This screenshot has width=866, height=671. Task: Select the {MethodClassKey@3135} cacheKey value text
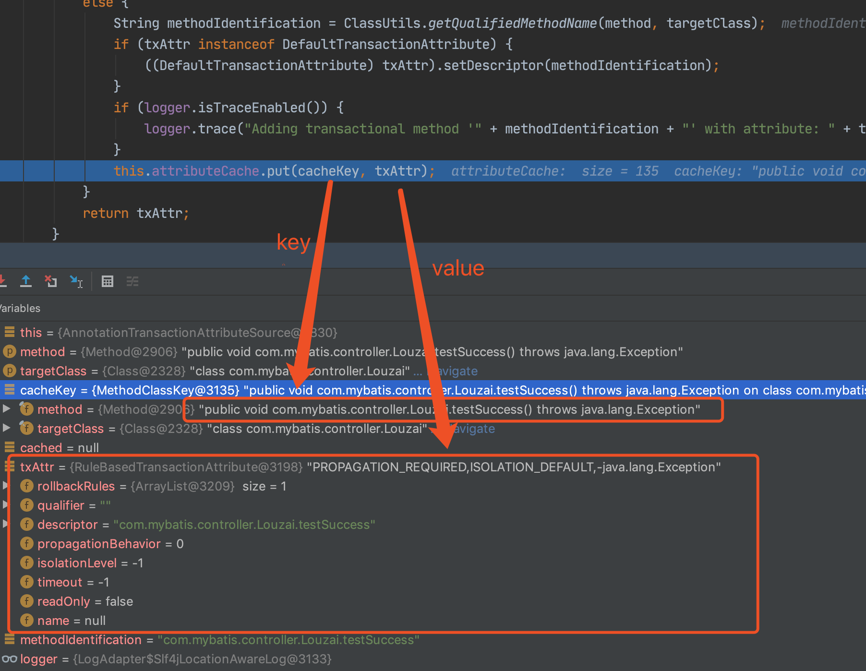pos(166,390)
